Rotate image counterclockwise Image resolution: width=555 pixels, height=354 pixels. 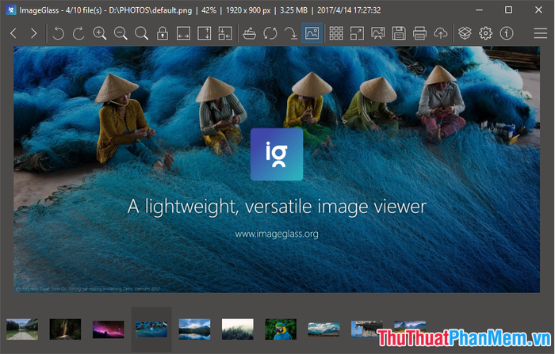click(x=59, y=33)
